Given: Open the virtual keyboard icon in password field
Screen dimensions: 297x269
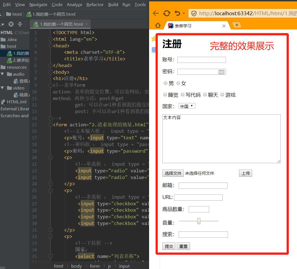Looking at the screenshot, I should [x=221, y=72].
